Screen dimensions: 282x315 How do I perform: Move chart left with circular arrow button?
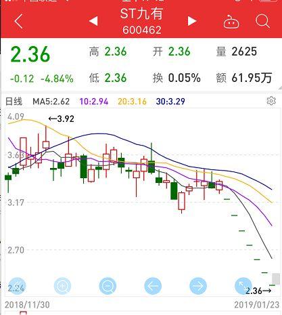153,286
